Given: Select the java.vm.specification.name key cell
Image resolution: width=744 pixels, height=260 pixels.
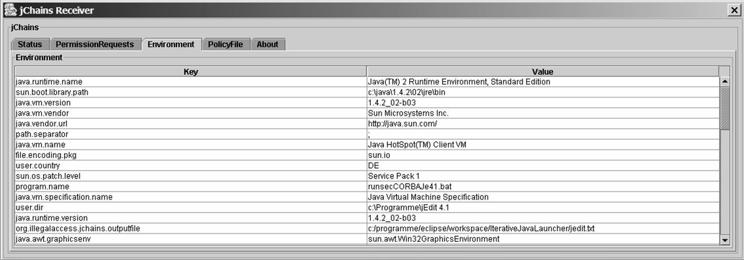Looking at the screenshot, I should [191, 197].
